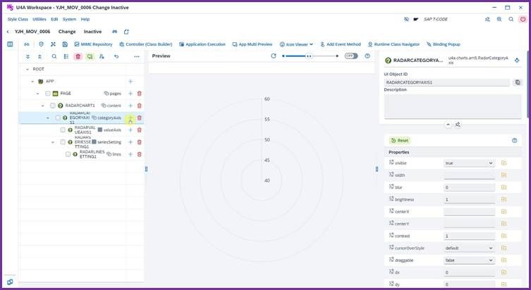Open the Utilities menu
531x290 pixels.
tap(39, 19)
